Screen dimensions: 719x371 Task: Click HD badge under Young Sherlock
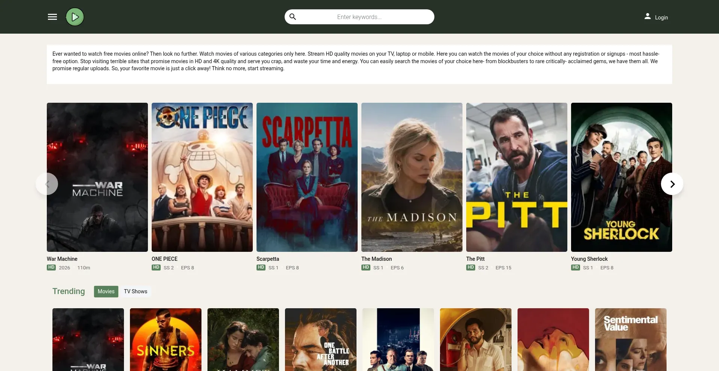coord(576,268)
